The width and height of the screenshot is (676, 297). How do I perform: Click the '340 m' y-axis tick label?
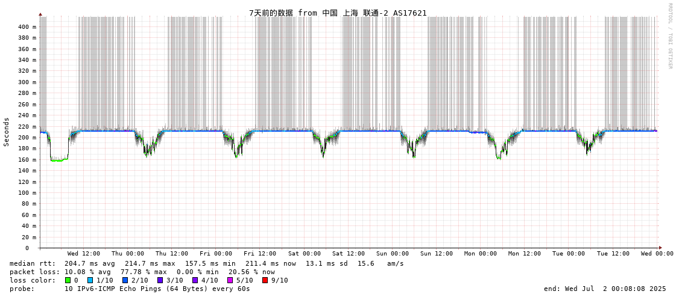click(27, 60)
